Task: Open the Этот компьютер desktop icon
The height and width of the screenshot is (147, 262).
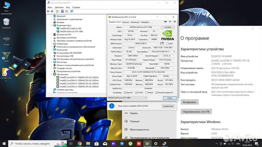Action: click(x=6, y=8)
